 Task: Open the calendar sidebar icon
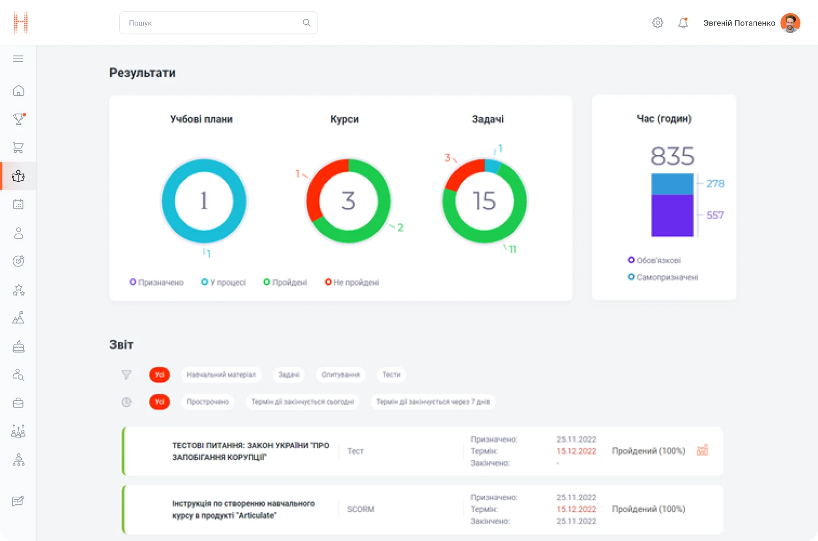18,204
